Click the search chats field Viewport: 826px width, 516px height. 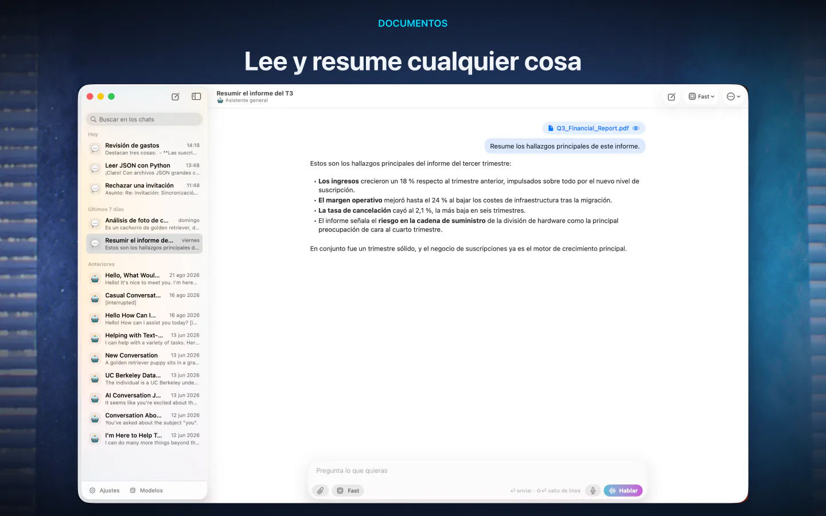click(x=145, y=119)
